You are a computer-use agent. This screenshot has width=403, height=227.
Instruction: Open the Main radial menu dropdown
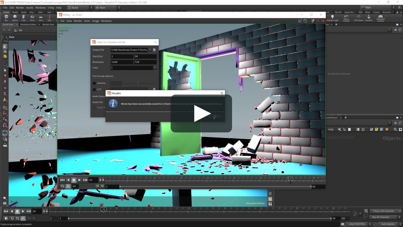(x=108, y=8)
